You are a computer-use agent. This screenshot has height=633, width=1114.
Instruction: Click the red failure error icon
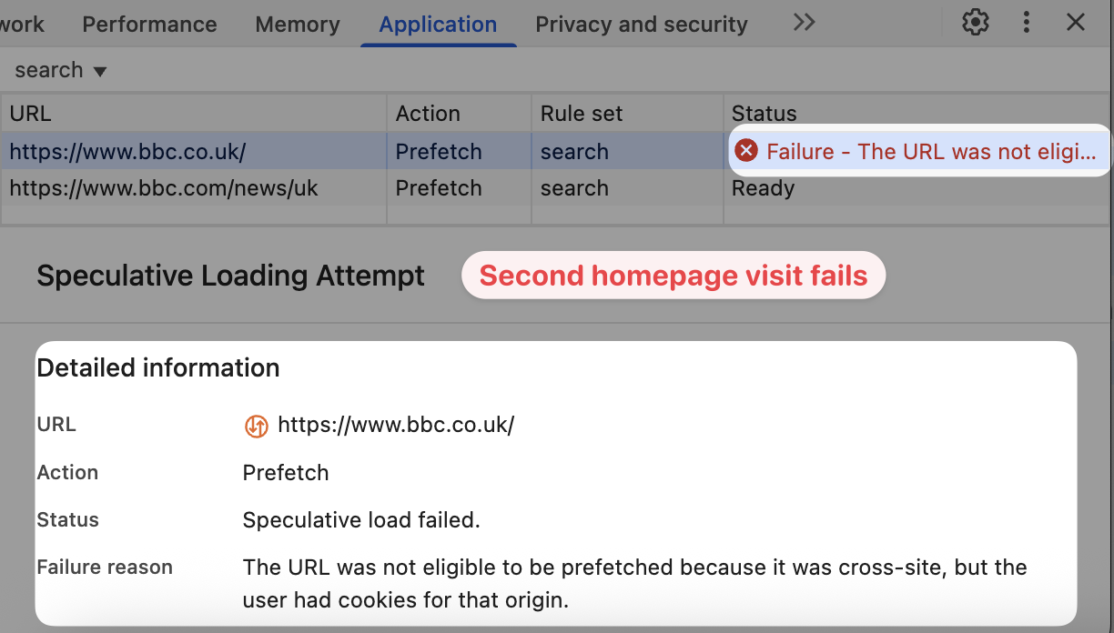(746, 150)
